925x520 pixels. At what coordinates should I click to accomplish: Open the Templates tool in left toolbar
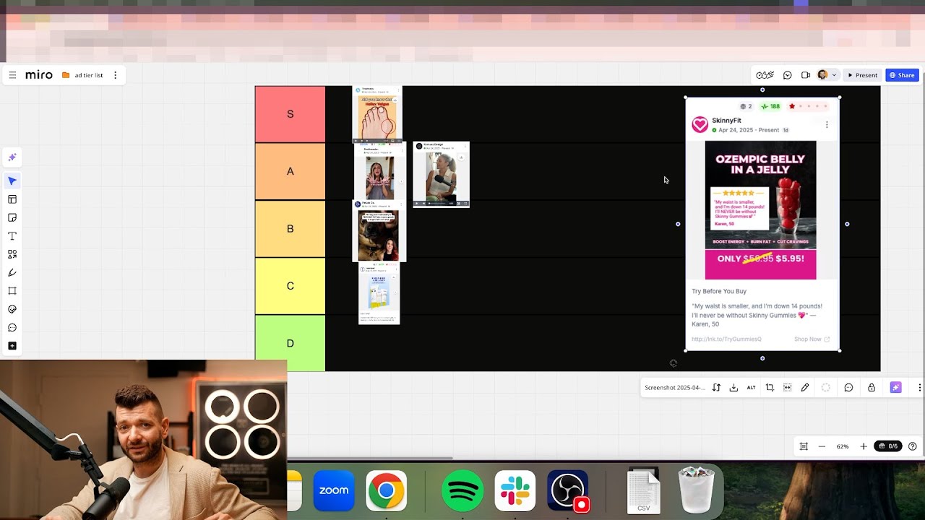coord(12,199)
